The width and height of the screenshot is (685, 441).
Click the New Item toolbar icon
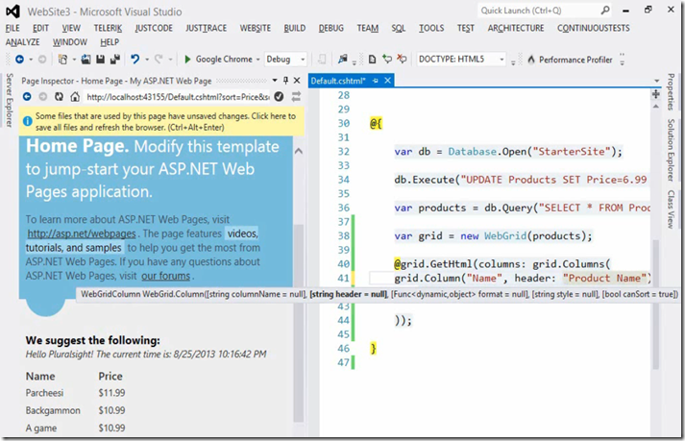coord(62,59)
